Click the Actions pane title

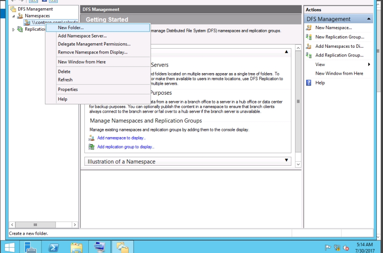pos(313,10)
